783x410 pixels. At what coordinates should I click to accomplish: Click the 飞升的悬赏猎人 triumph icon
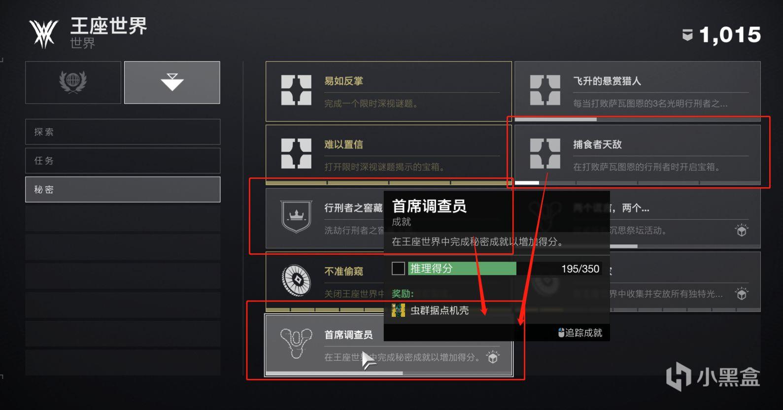pyautogui.click(x=545, y=90)
